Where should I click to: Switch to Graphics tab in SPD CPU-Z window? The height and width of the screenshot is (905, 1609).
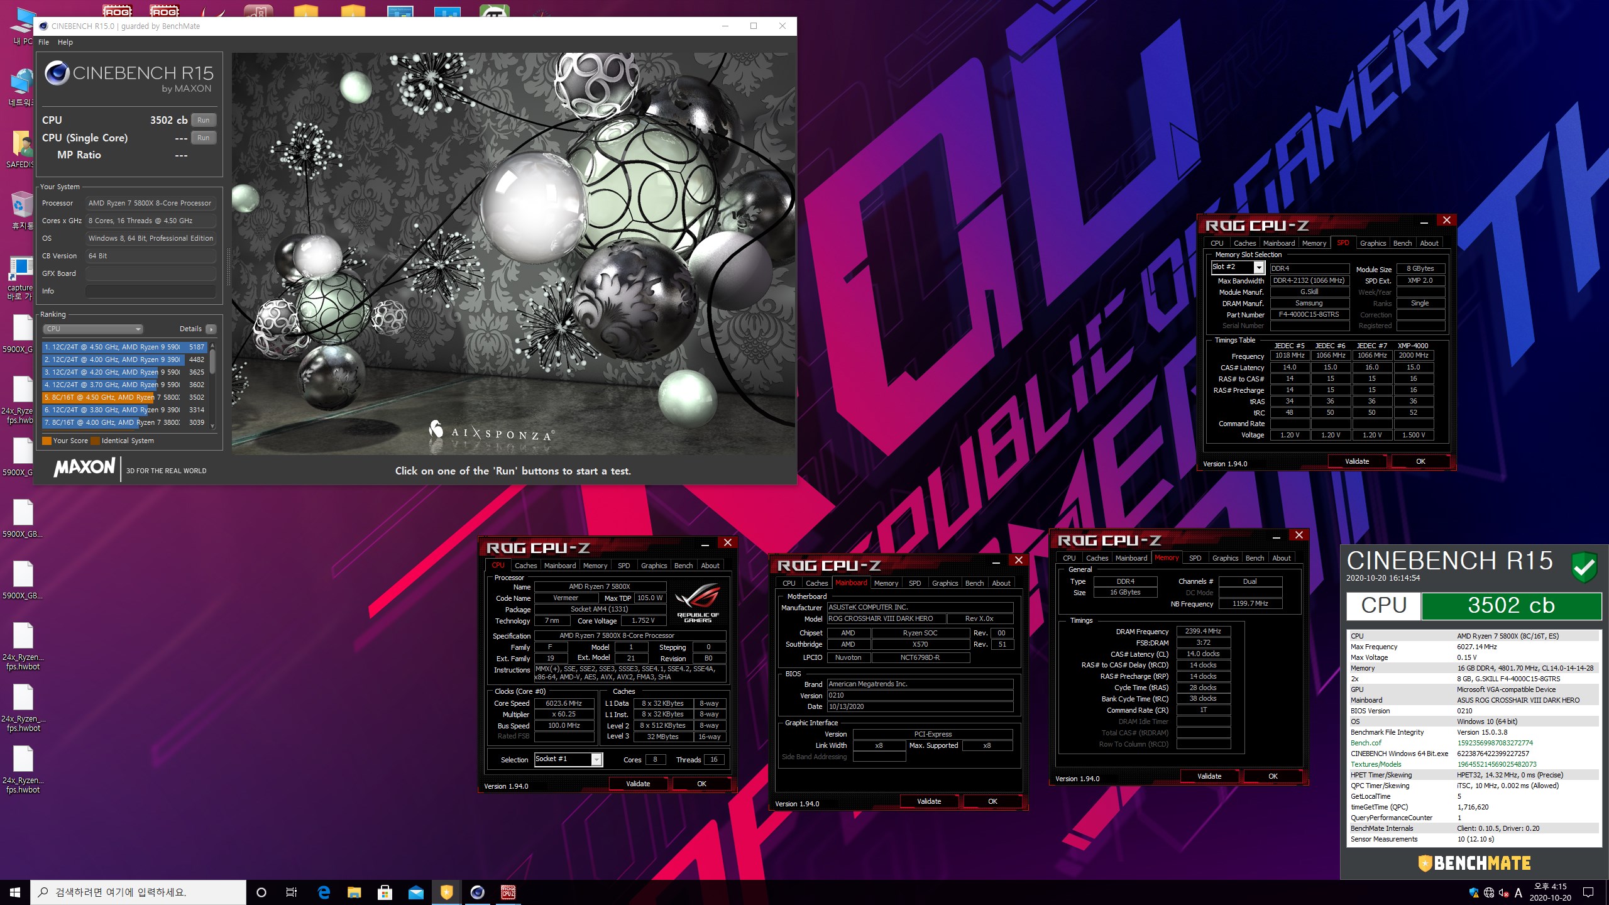[1372, 243]
